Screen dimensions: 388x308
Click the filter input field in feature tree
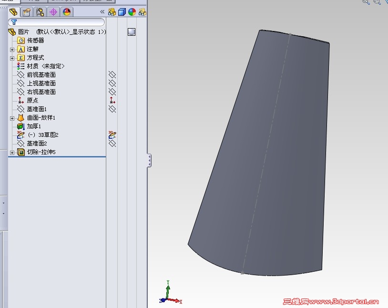pos(56,22)
